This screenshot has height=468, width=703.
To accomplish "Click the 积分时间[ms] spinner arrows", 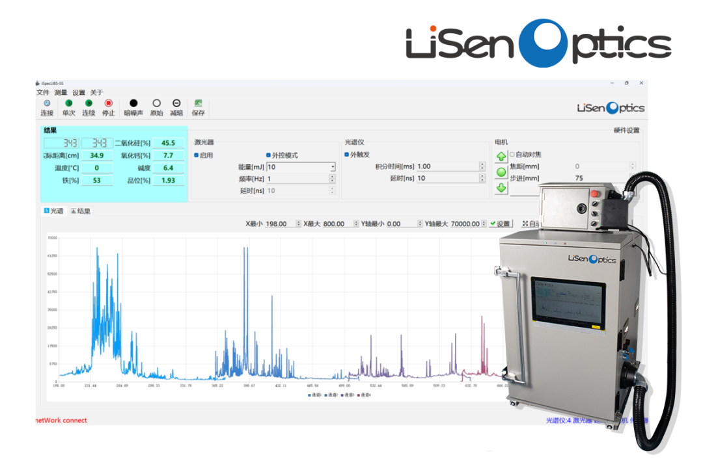I will tap(482, 166).
